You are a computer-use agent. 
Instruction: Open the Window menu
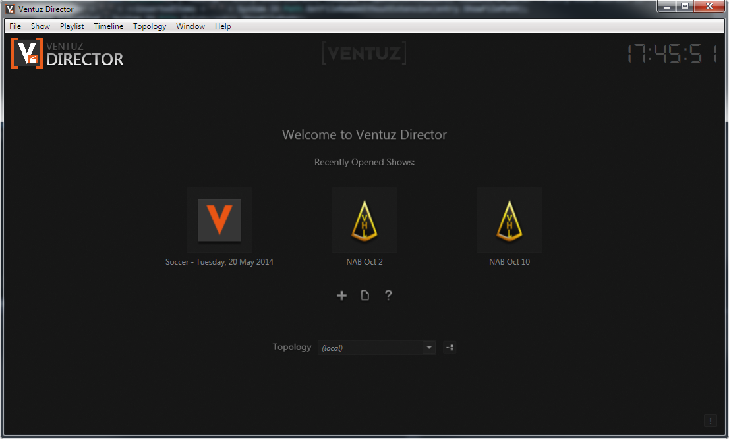pyautogui.click(x=190, y=26)
